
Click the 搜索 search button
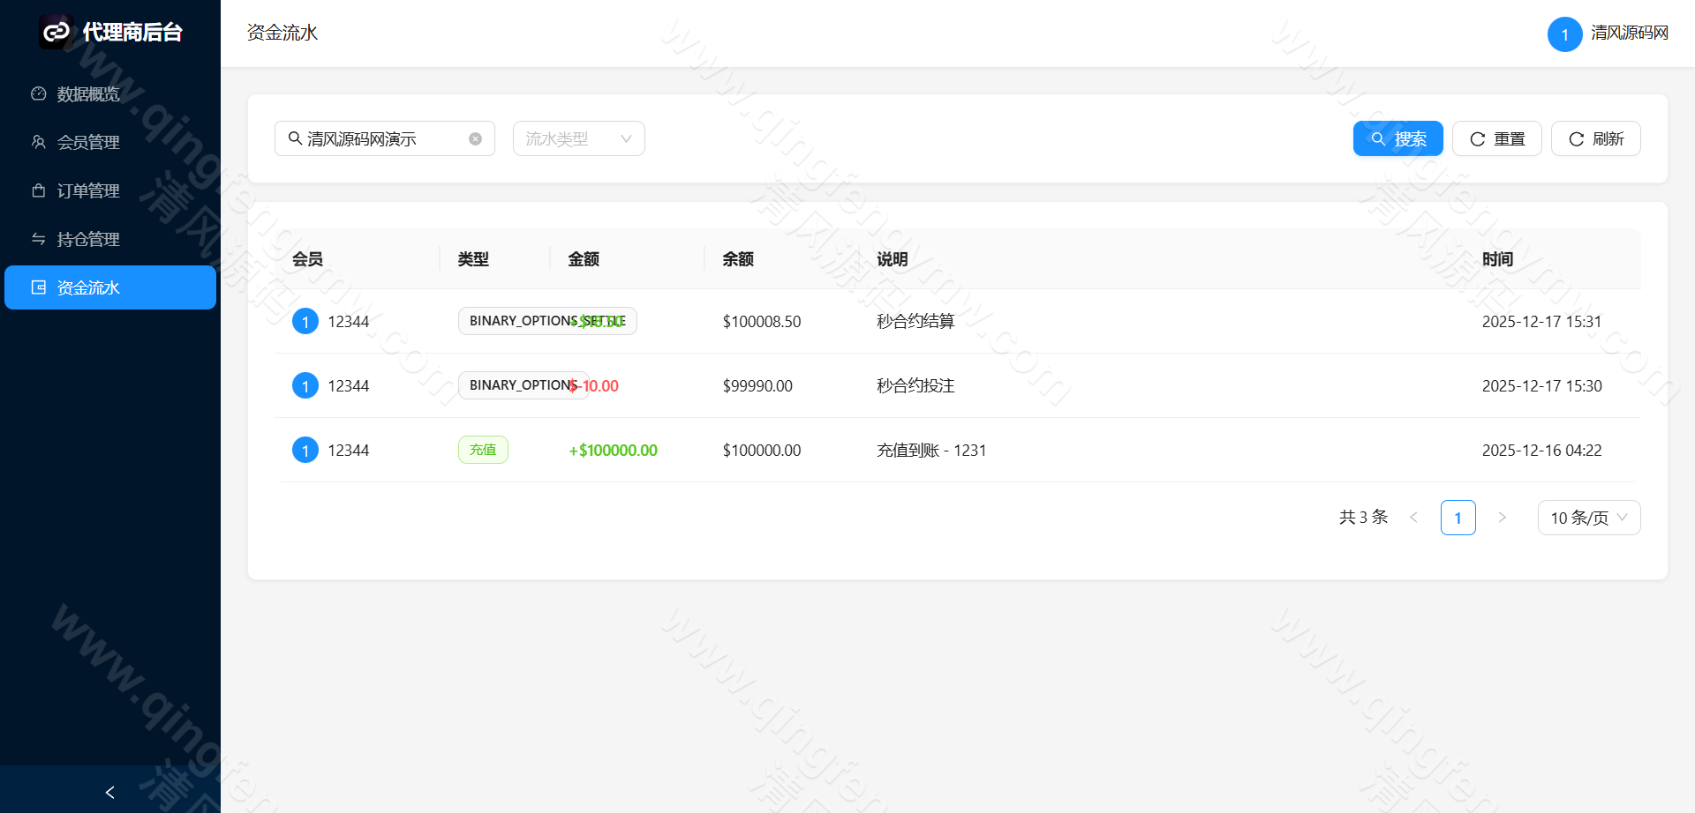pos(1397,138)
